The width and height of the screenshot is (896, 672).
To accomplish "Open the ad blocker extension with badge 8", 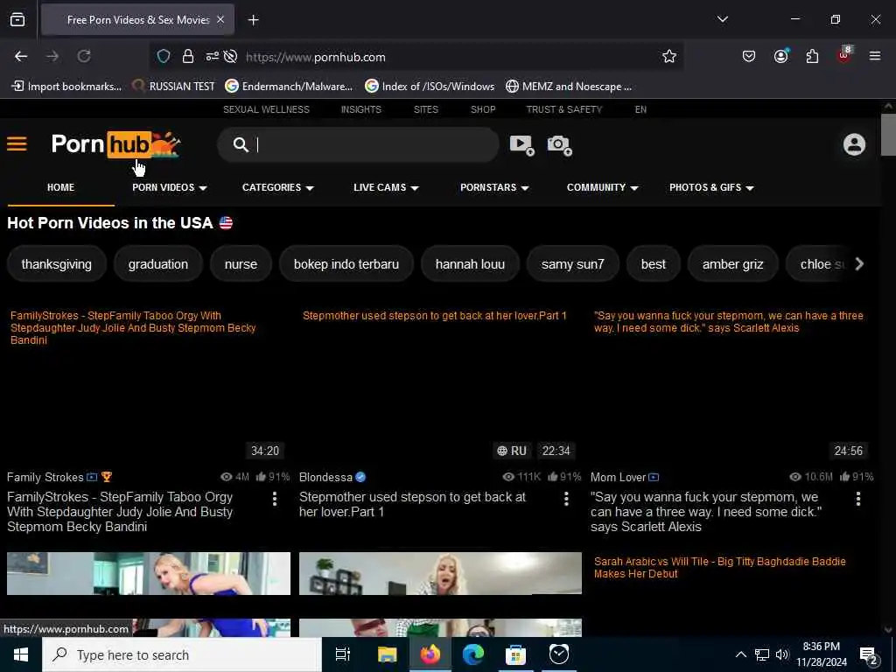I will 845,55.
